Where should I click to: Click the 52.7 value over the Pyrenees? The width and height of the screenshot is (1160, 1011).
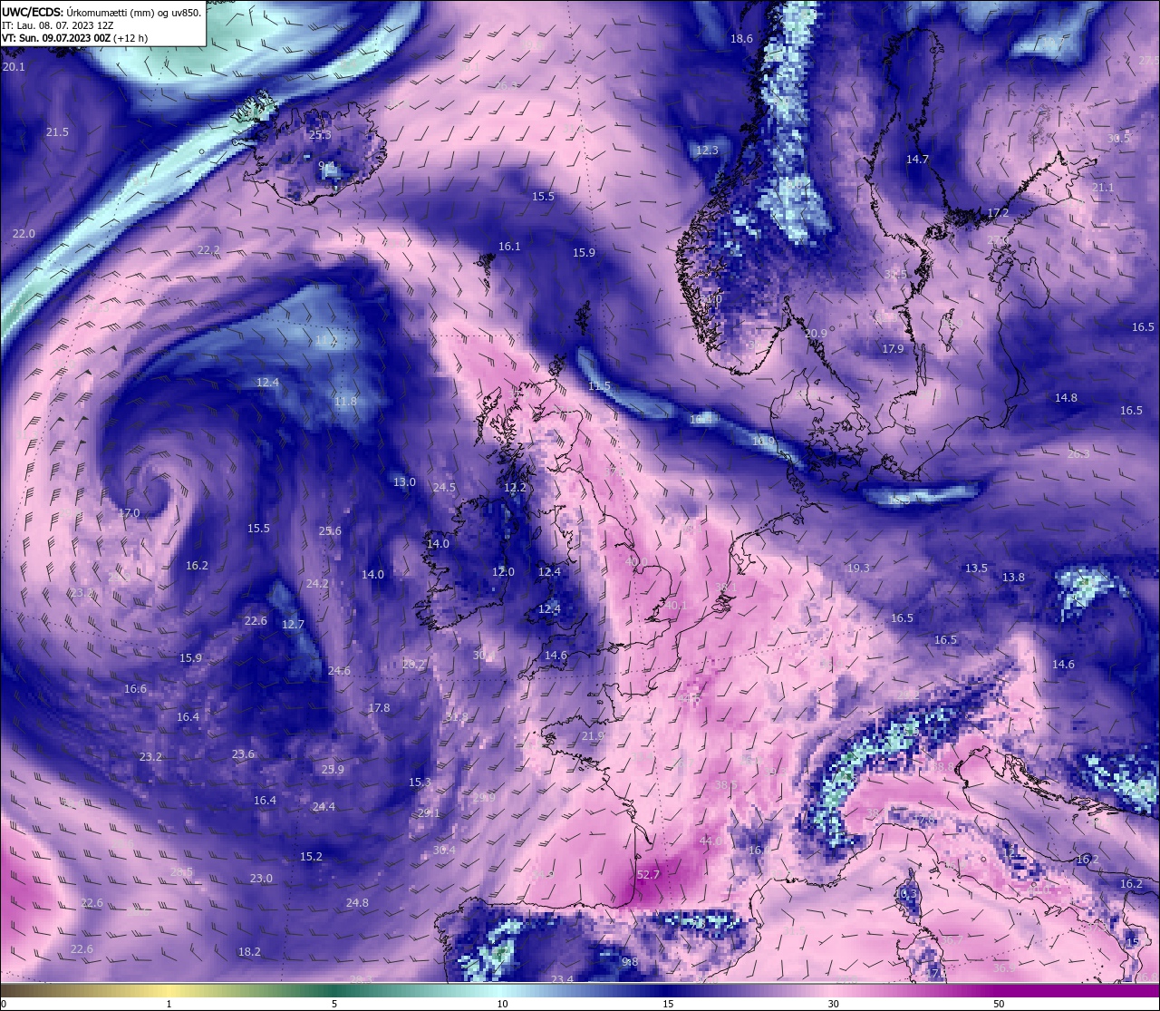648,875
